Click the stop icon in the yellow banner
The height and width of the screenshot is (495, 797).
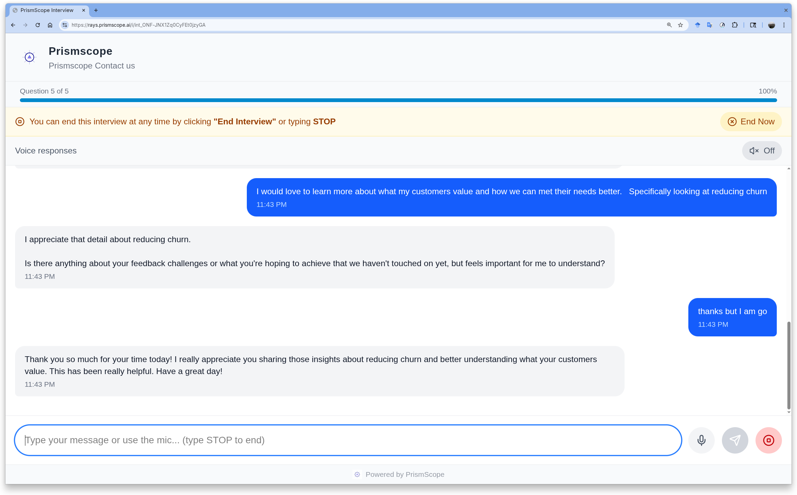[20, 122]
